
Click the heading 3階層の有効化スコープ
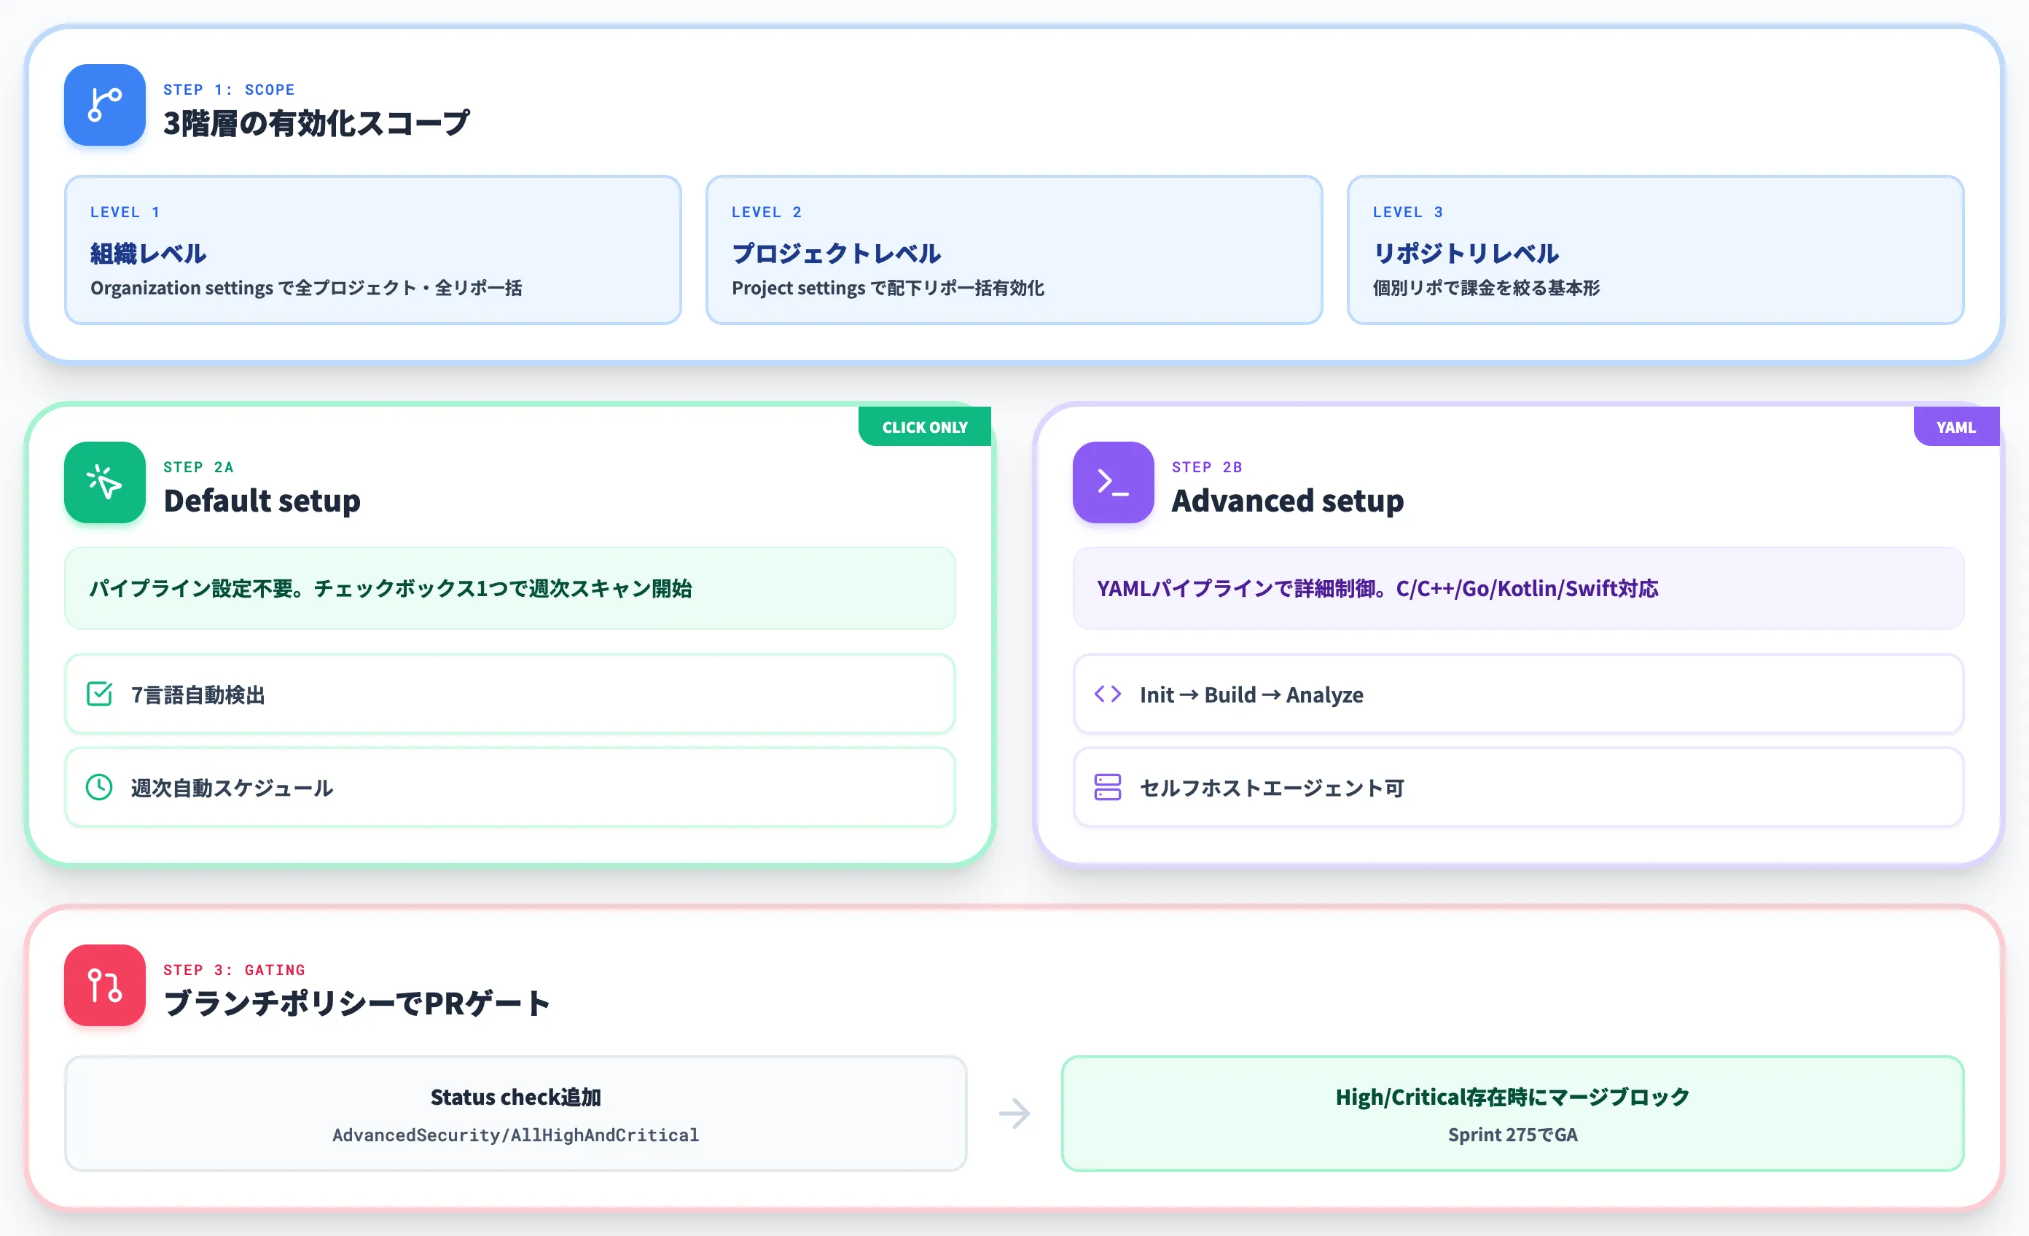pos(316,123)
